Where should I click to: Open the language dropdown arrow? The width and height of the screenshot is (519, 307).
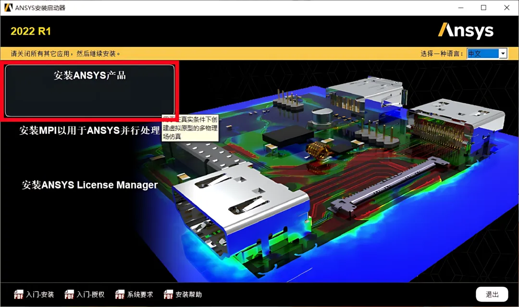(503, 54)
